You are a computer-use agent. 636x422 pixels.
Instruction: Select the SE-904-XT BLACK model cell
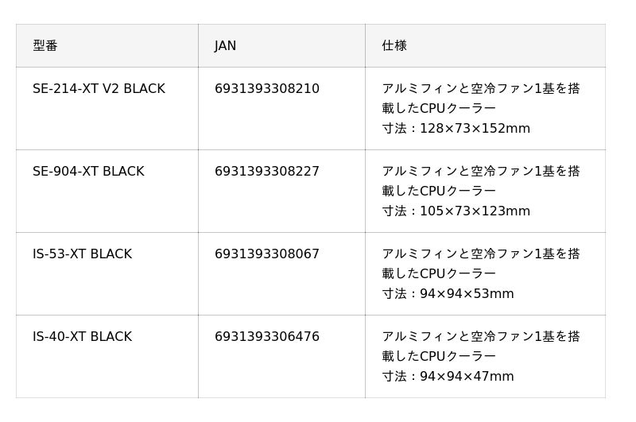pyautogui.click(x=88, y=172)
